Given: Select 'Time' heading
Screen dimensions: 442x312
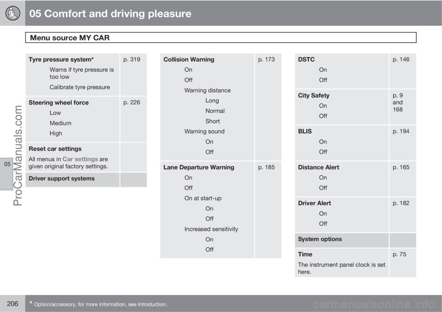Looking at the screenshot, I should pos(305,254).
